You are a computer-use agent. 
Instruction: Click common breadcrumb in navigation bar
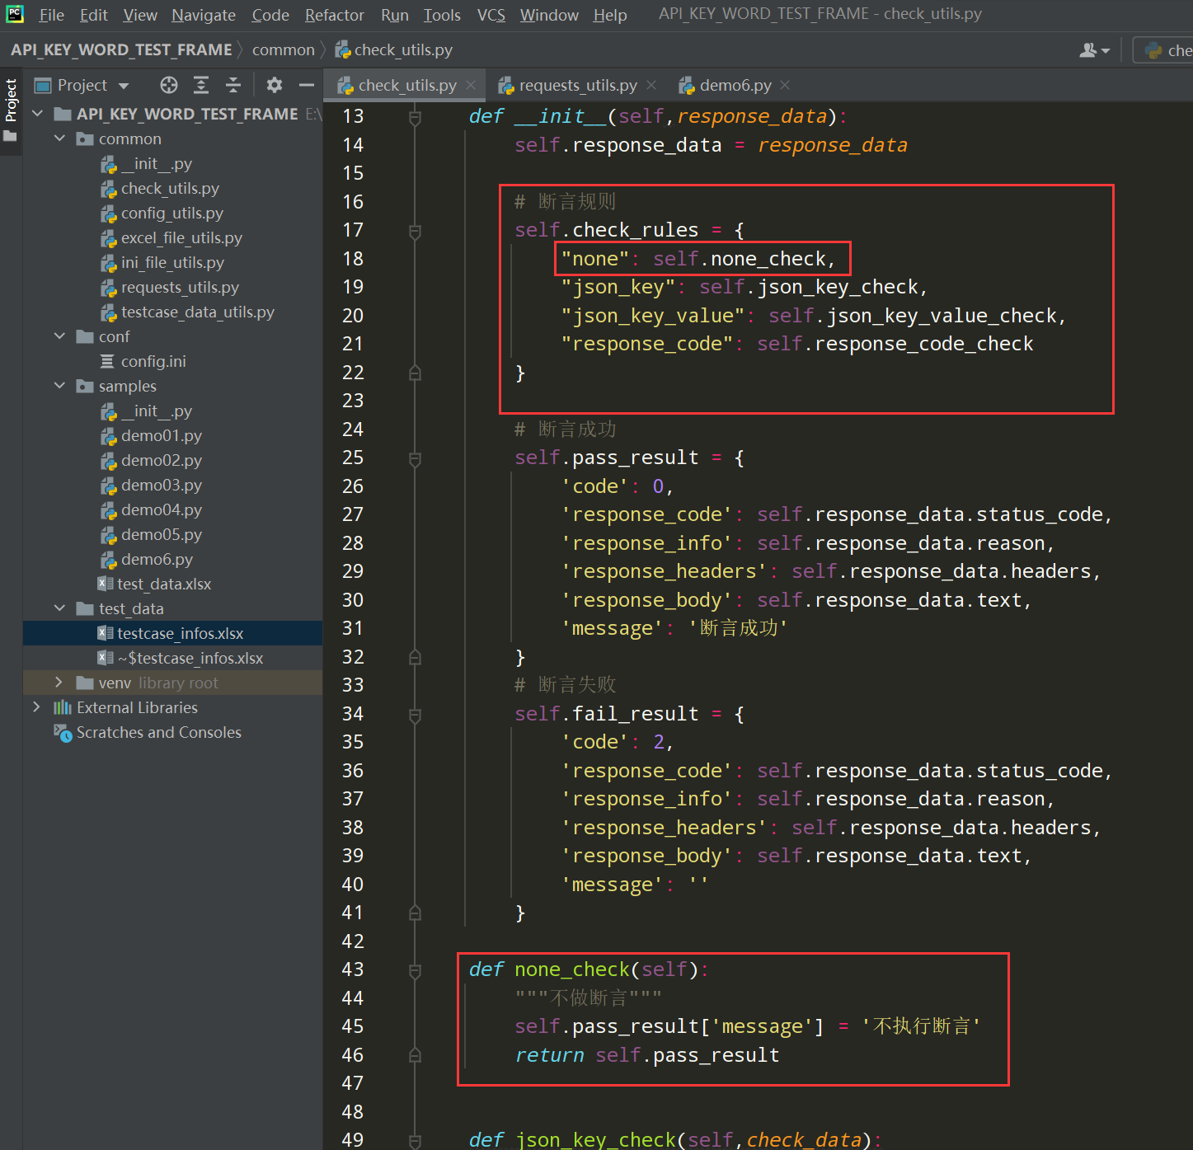coord(284,50)
